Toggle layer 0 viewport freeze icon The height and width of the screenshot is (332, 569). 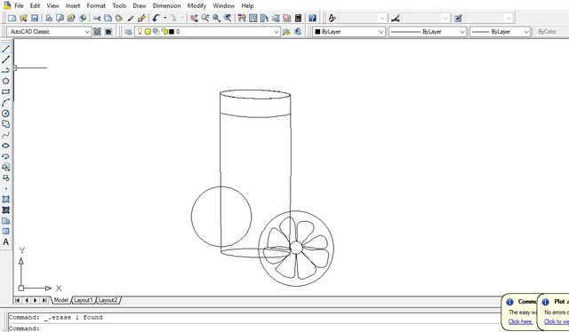tap(156, 32)
